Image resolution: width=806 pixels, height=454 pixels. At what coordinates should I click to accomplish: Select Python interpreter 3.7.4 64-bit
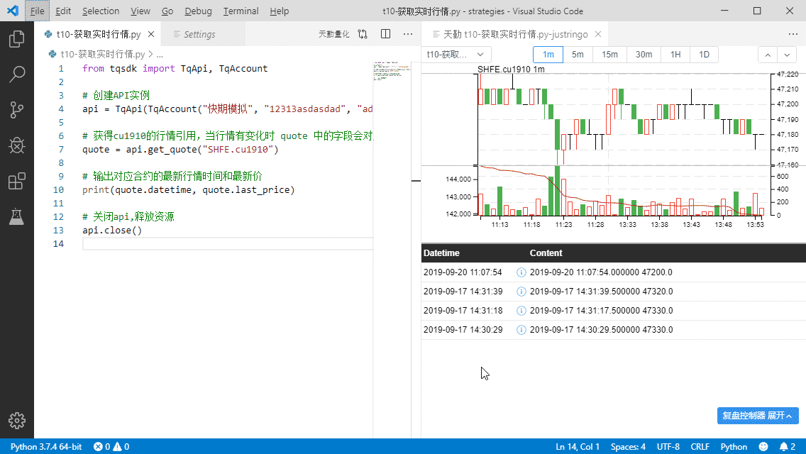pos(46,447)
